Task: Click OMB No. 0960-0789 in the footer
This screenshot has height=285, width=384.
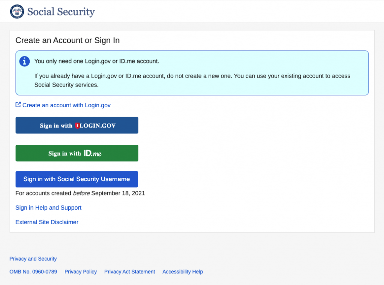Action: coord(33,271)
